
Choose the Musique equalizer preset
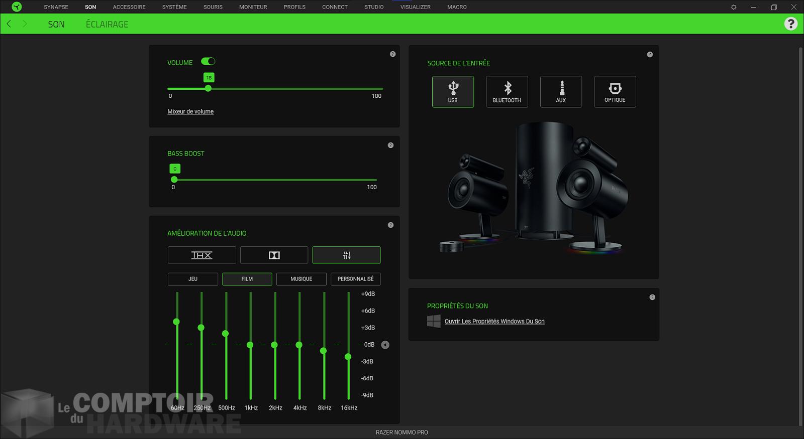click(x=301, y=279)
